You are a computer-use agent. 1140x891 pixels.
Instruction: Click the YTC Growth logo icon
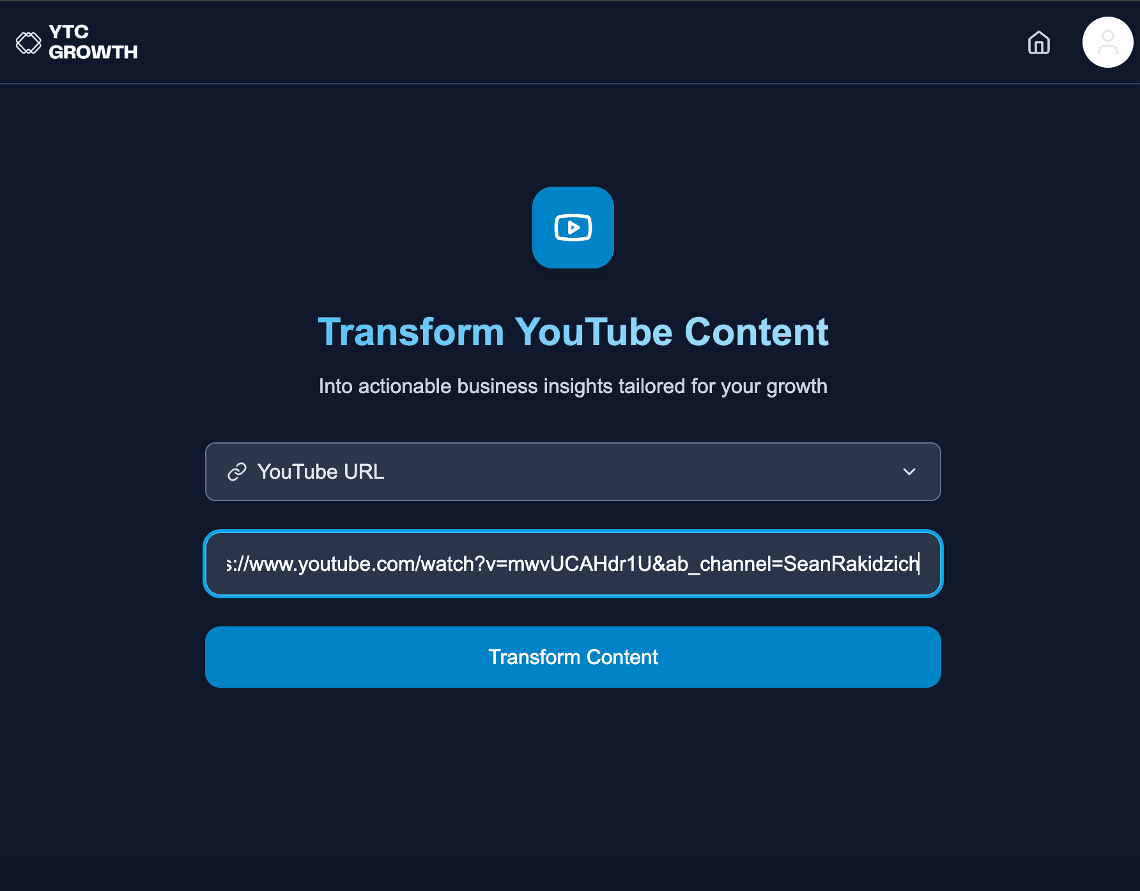(x=28, y=43)
